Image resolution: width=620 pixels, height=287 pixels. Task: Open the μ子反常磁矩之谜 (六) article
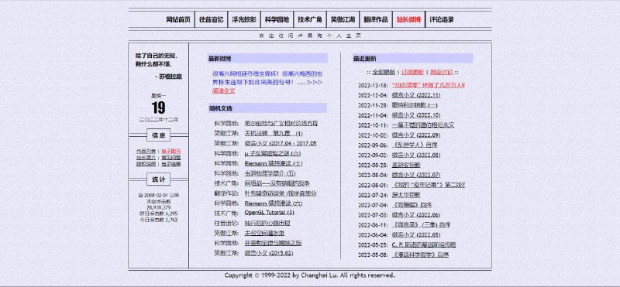273,153
